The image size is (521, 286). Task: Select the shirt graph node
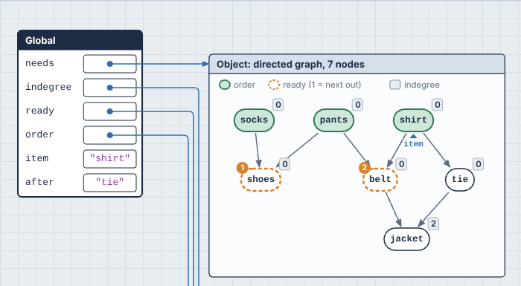pos(413,120)
